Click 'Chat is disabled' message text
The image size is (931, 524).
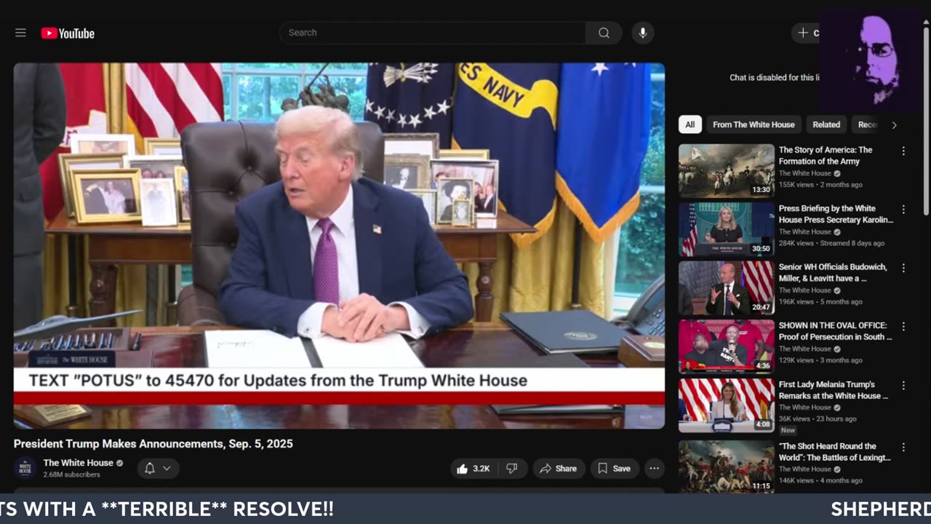coord(775,77)
